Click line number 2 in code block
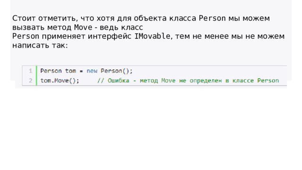This screenshot has height=170, width=302. pyautogui.click(x=30, y=81)
